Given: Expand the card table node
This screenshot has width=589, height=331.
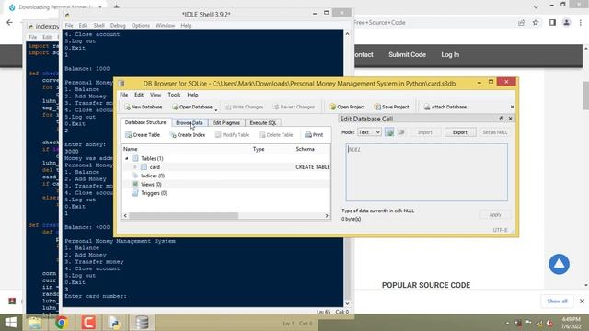Looking at the screenshot, I should point(135,167).
